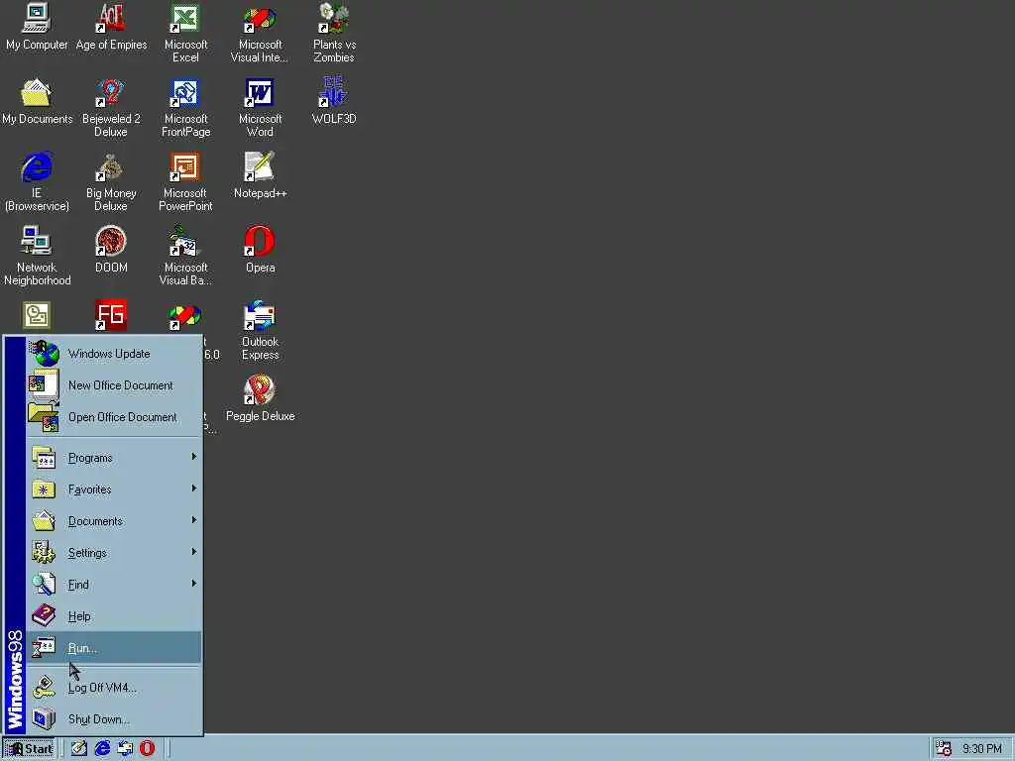Viewport: 1015px width, 761px height.
Task: Select New Office Document menu entry
Action: pos(114,385)
